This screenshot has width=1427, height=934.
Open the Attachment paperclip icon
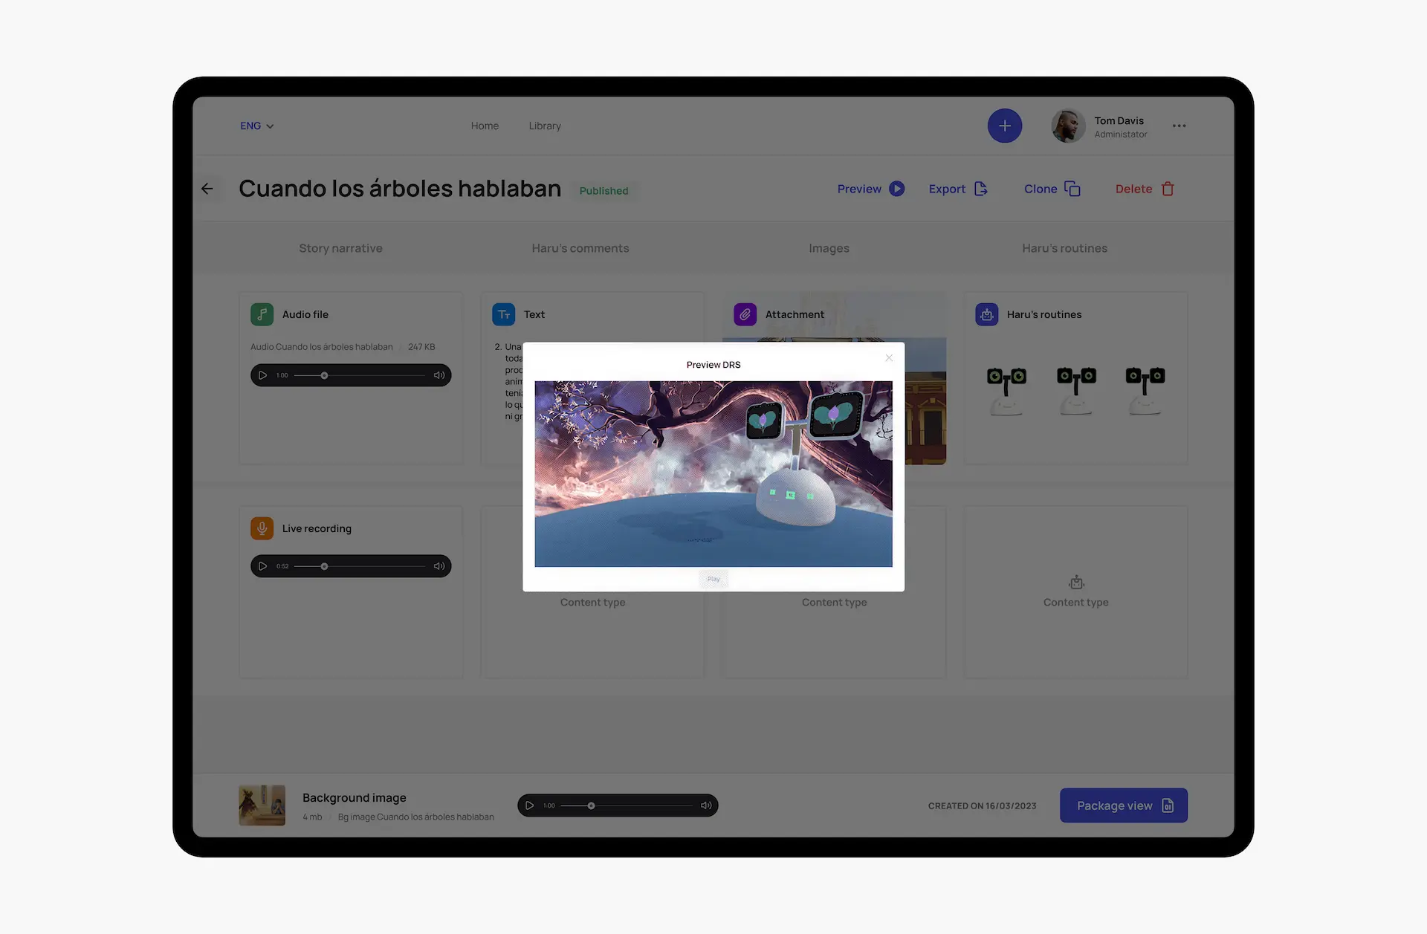(x=745, y=314)
